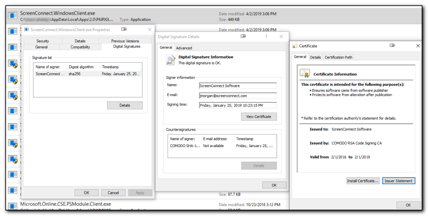Viewport: 428px width, 216px height.
Task: Click E-mail address column header in Countersignatures
Action: pyautogui.click(x=218, y=139)
